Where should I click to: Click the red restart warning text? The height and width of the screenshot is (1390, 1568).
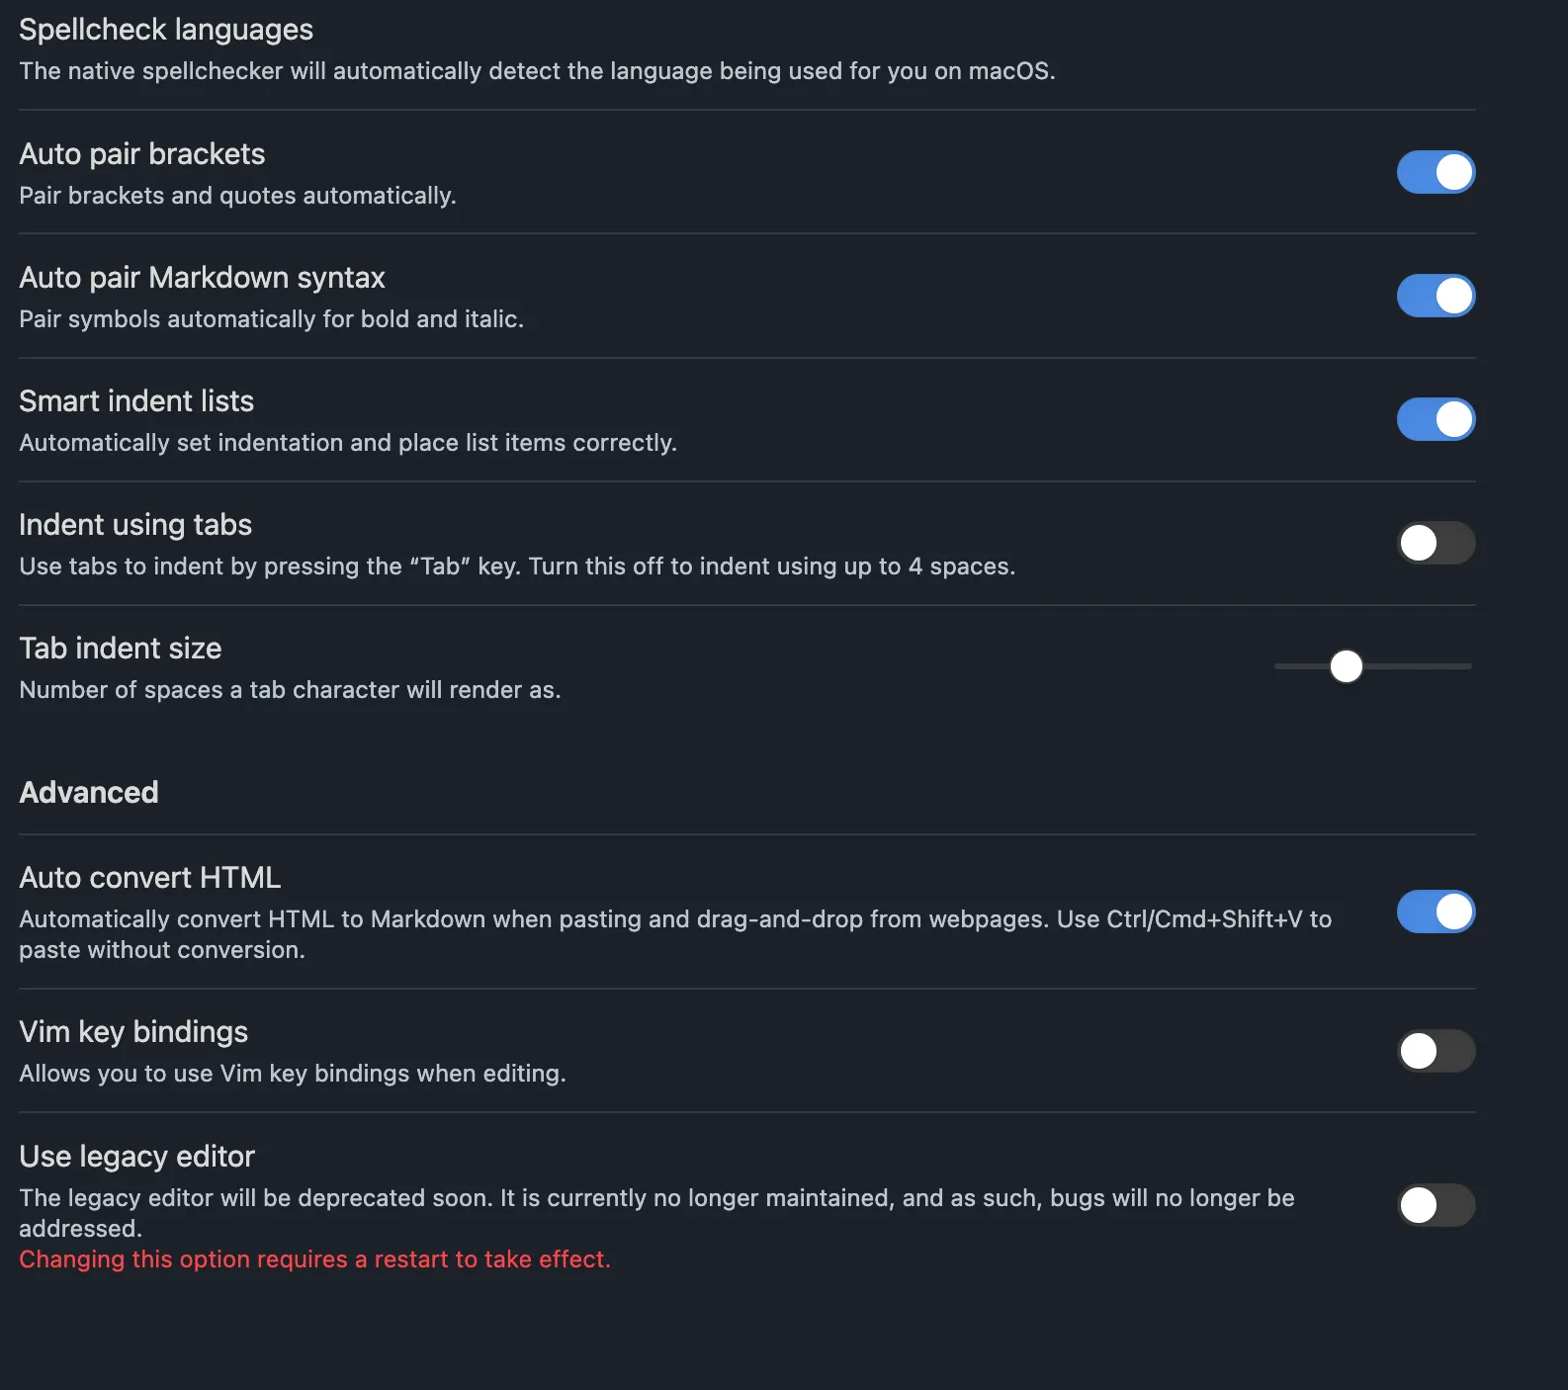pos(314,1259)
